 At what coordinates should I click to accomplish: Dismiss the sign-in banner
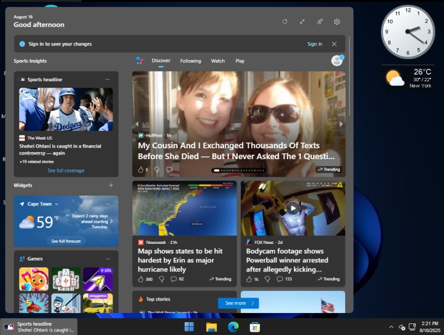point(334,44)
